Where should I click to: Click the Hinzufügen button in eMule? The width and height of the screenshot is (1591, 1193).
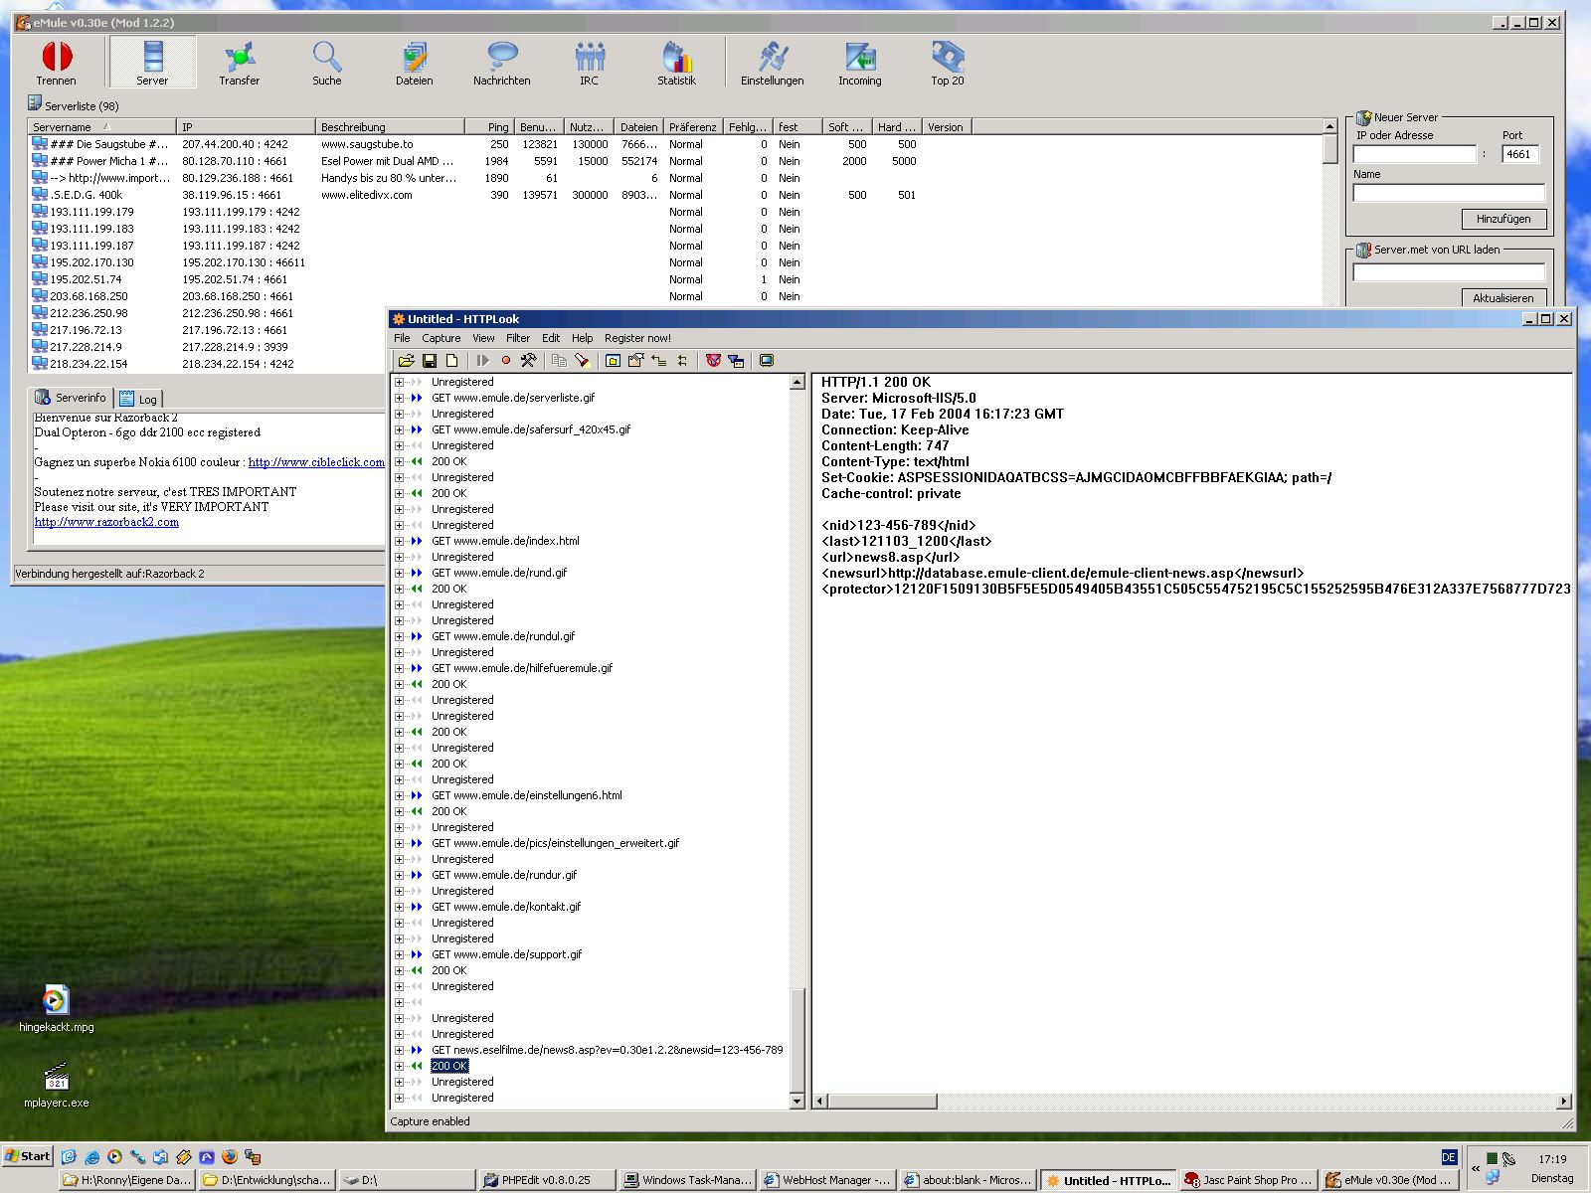(x=1503, y=219)
